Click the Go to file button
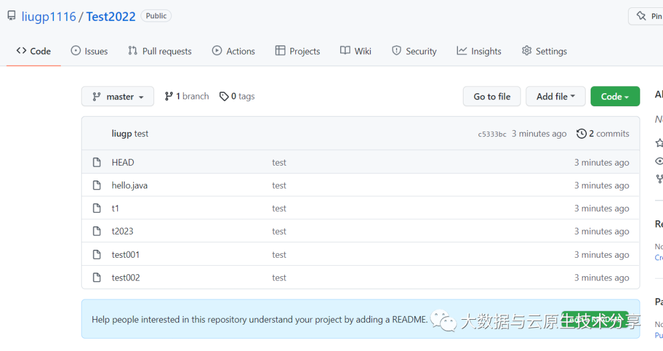663x351 pixels. (x=492, y=96)
